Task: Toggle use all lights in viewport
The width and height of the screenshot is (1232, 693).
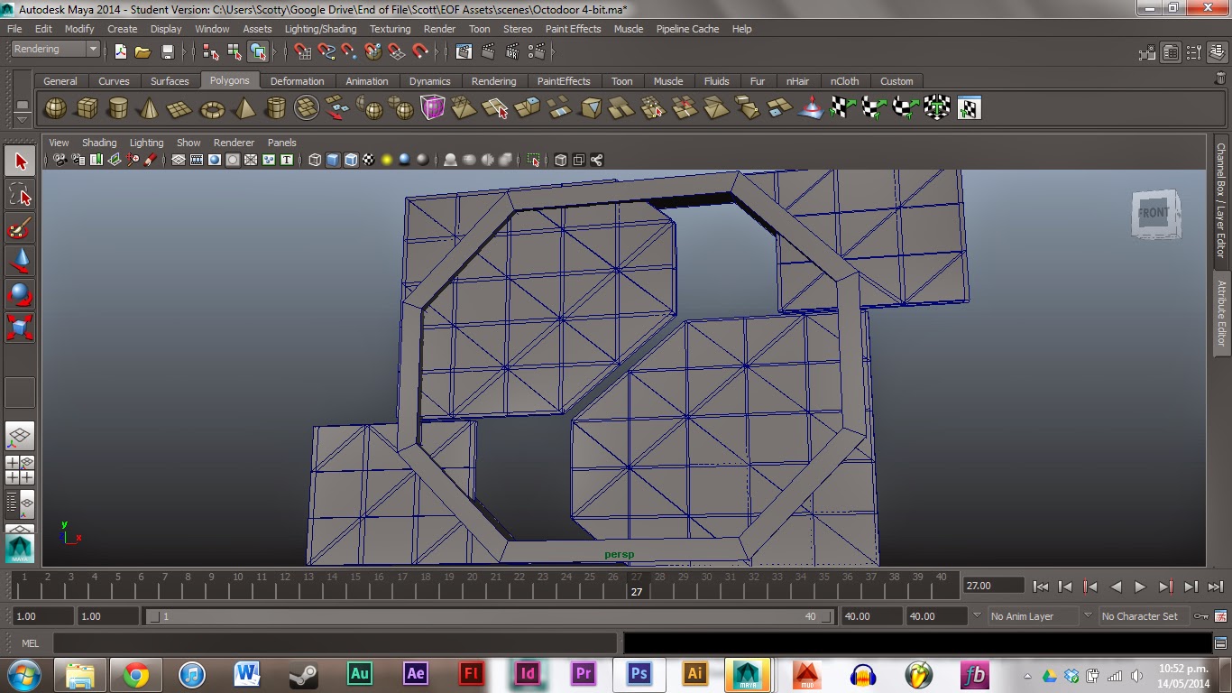Action: pos(387,161)
